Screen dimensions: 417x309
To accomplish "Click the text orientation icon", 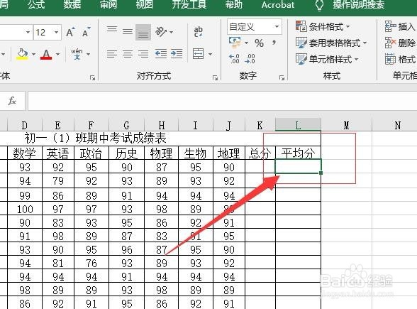I will coord(161,32).
